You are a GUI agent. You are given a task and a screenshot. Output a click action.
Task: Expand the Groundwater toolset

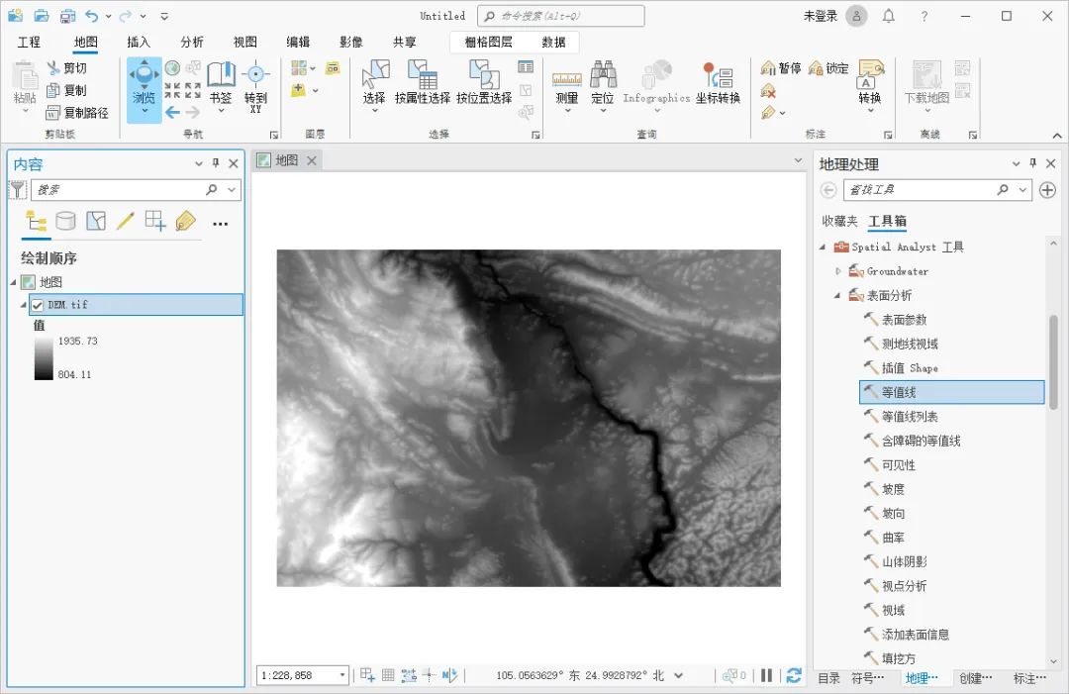click(838, 271)
